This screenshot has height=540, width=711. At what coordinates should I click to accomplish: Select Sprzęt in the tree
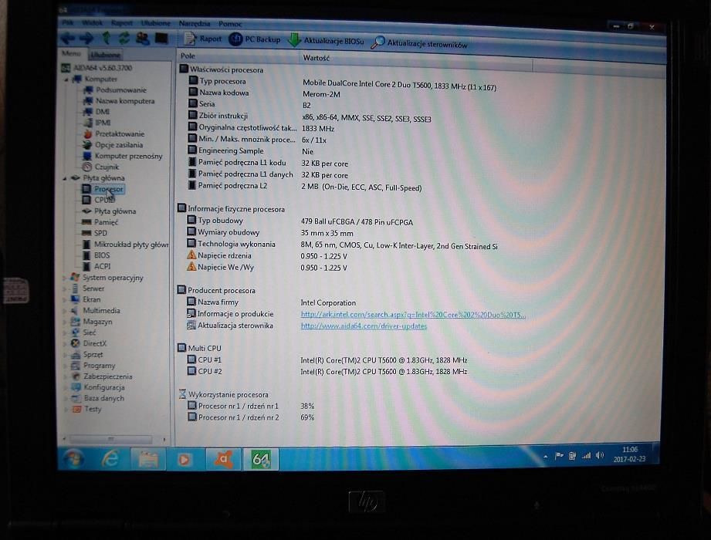[87, 355]
